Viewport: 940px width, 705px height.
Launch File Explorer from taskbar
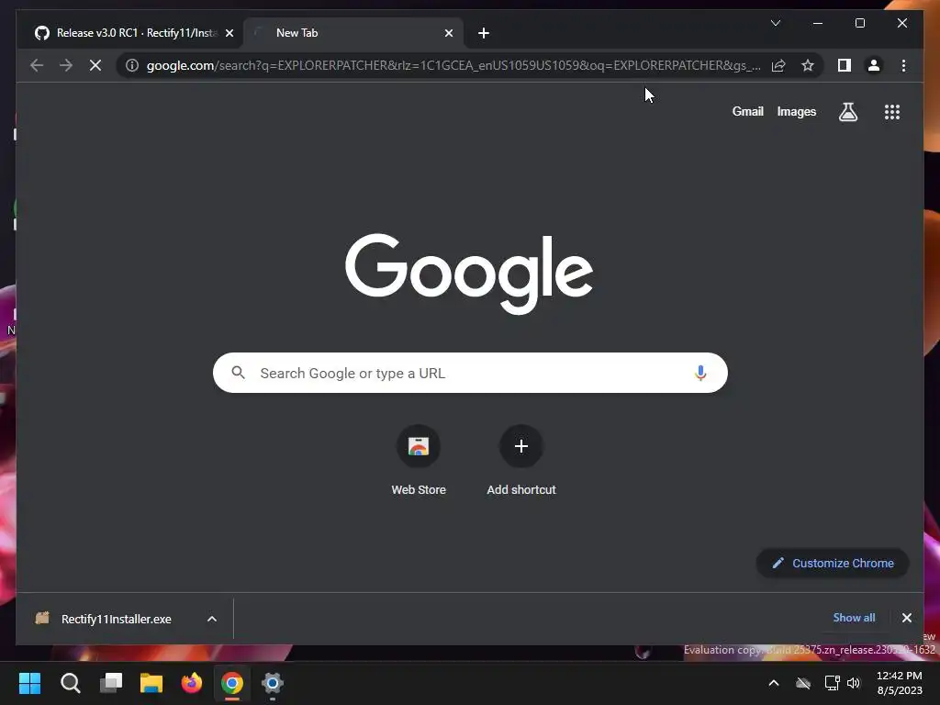(151, 683)
